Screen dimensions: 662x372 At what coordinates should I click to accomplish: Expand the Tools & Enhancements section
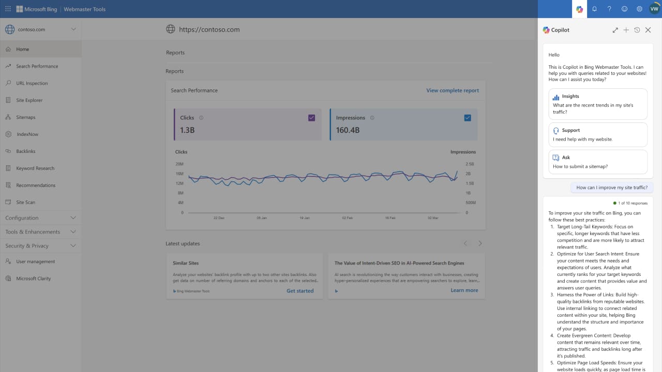(x=41, y=232)
